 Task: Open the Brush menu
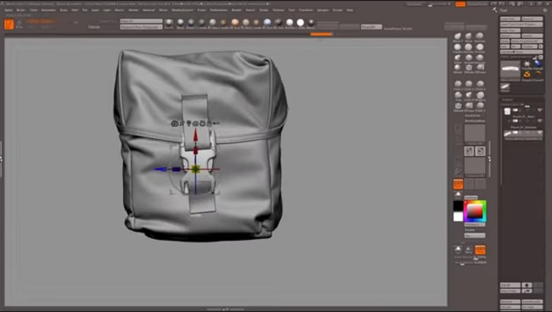click(x=20, y=10)
